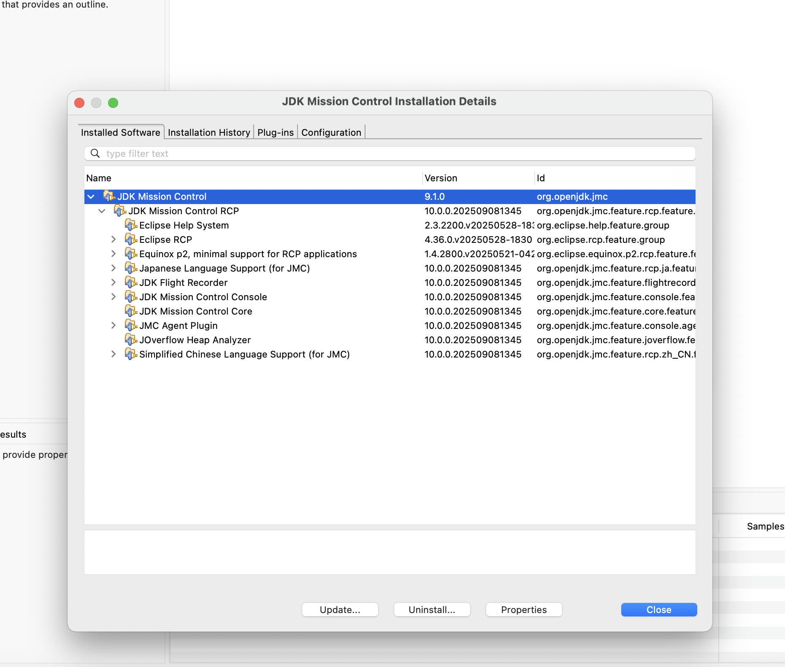Click the JDK Mission Control Console feature icon
The width and height of the screenshot is (785, 667).
point(131,297)
